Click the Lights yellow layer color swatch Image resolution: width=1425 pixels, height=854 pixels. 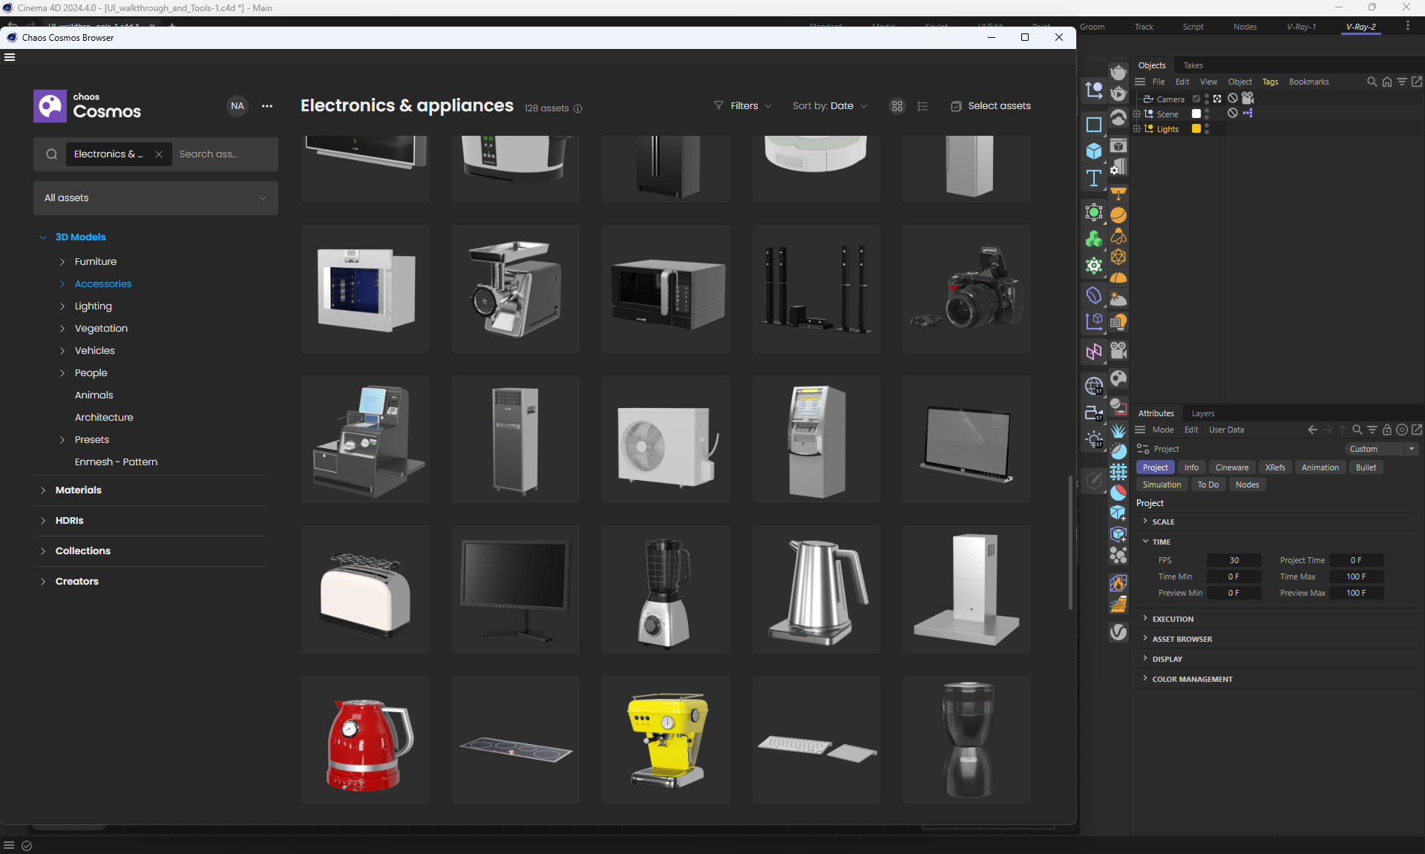[1196, 129]
